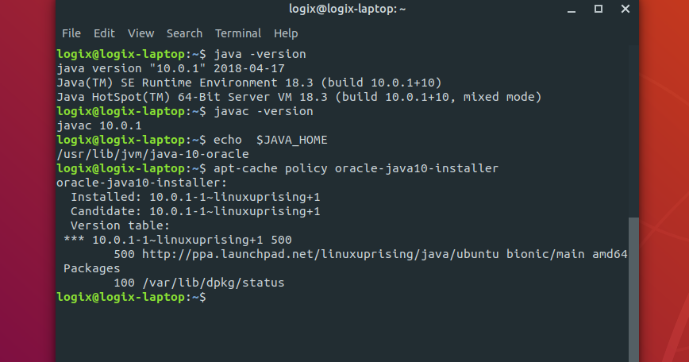Close the terminal window
The width and height of the screenshot is (689, 362).
[x=625, y=9]
